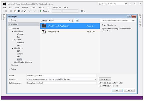The height and width of the screenshot is (101, 144).
Task: Click the Save toolbar icon
Action: click(22, 11)
